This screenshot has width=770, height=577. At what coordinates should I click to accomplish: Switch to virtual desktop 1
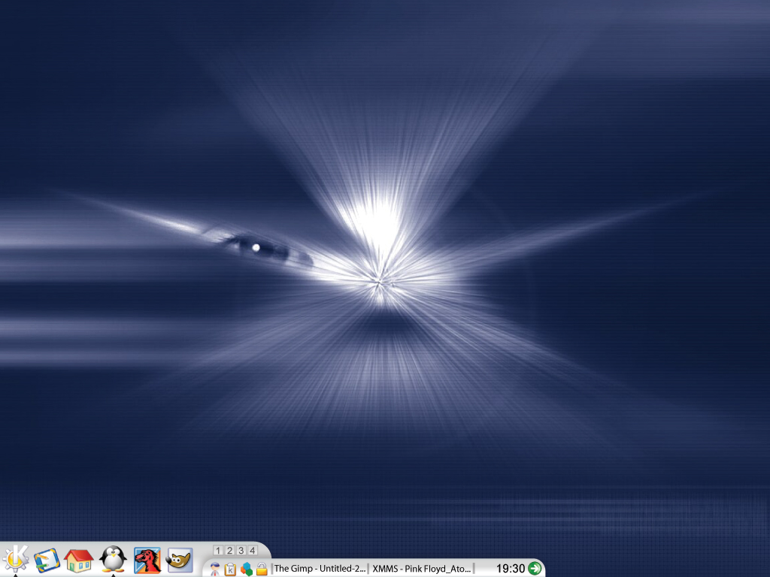[x=218, y=551]
